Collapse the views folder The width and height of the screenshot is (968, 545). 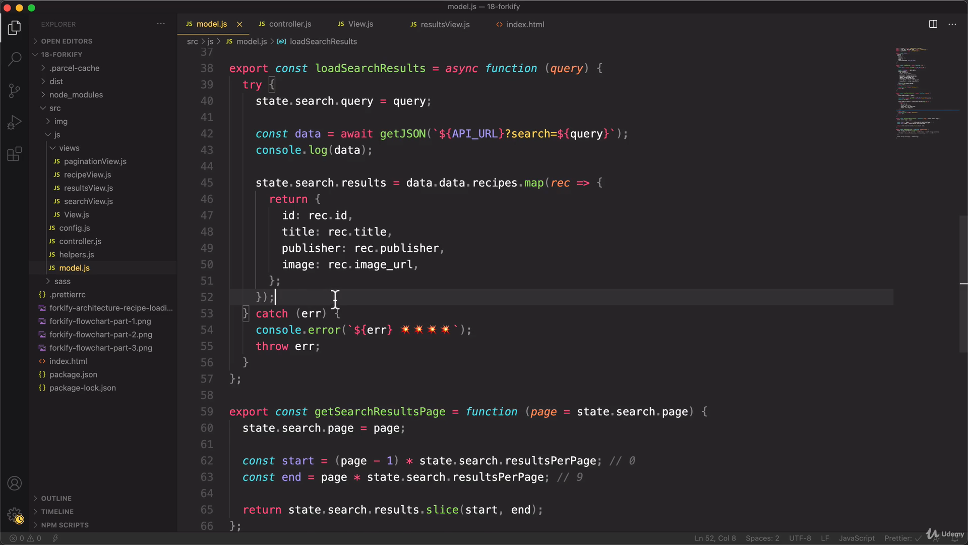(72, 148)
